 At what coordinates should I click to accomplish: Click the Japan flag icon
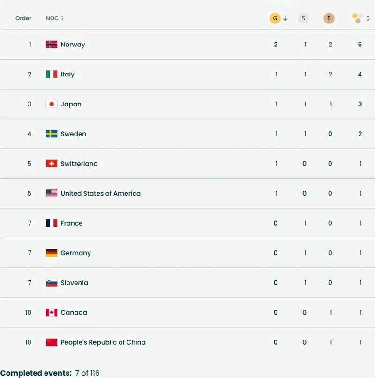tap(52, 104)
